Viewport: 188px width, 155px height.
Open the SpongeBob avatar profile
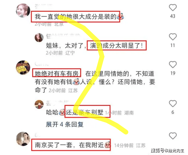point(23,68)
